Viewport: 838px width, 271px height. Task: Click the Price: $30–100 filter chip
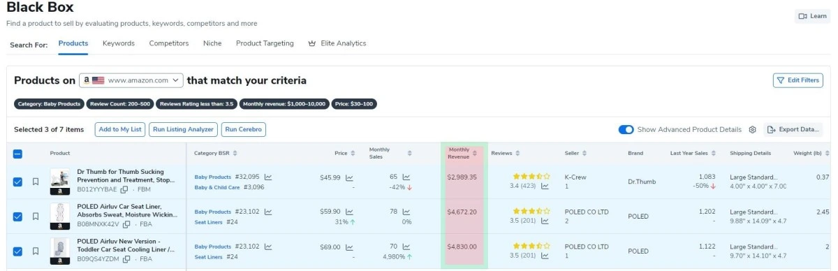click(355, 104)
